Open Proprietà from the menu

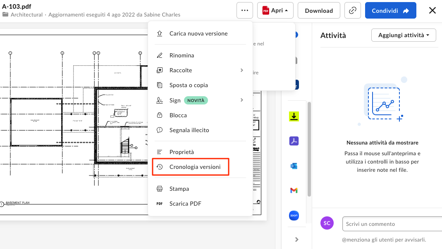tap(182, 152)
